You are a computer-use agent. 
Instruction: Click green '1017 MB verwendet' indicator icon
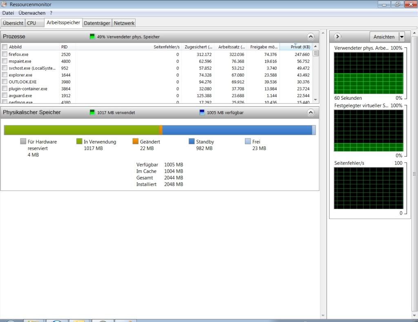pos(93,112)
